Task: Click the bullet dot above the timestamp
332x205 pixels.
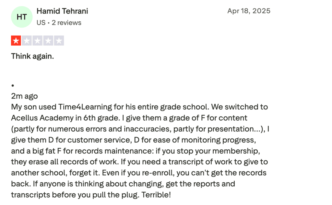Action: [x=13, y=86]
